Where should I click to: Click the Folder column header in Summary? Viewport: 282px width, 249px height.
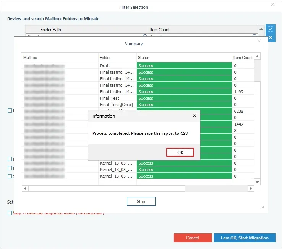pos(117,58)
